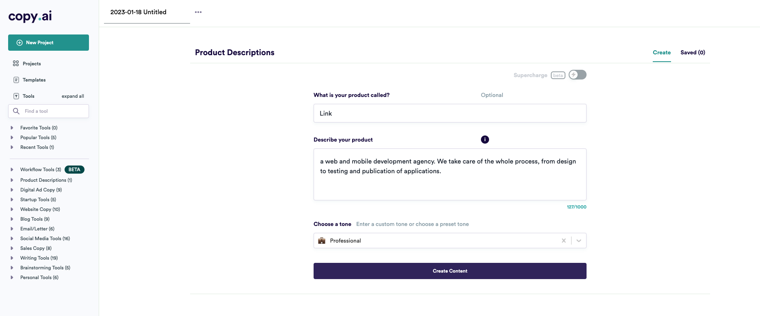Expand the Social Media Tools category
The width and height of the screenshot is (760, 316).
tap(12, 239)
